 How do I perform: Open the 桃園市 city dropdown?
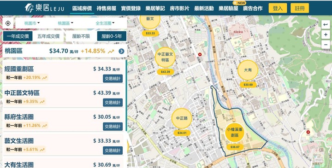pyautogui.click(x=32, y=23)
